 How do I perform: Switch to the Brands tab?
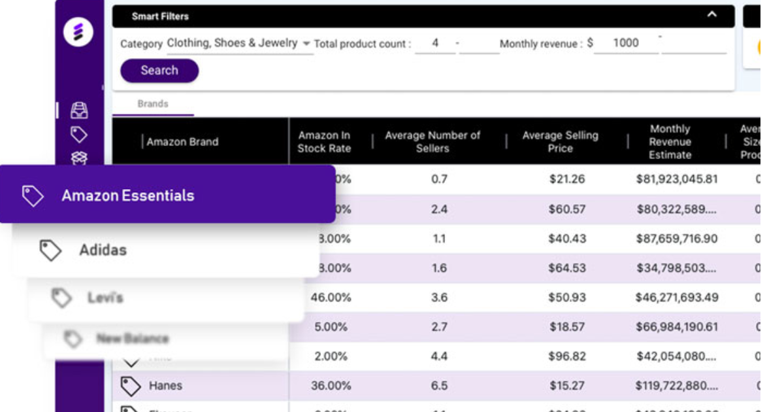pyautogui.click(x=153, y=104)
